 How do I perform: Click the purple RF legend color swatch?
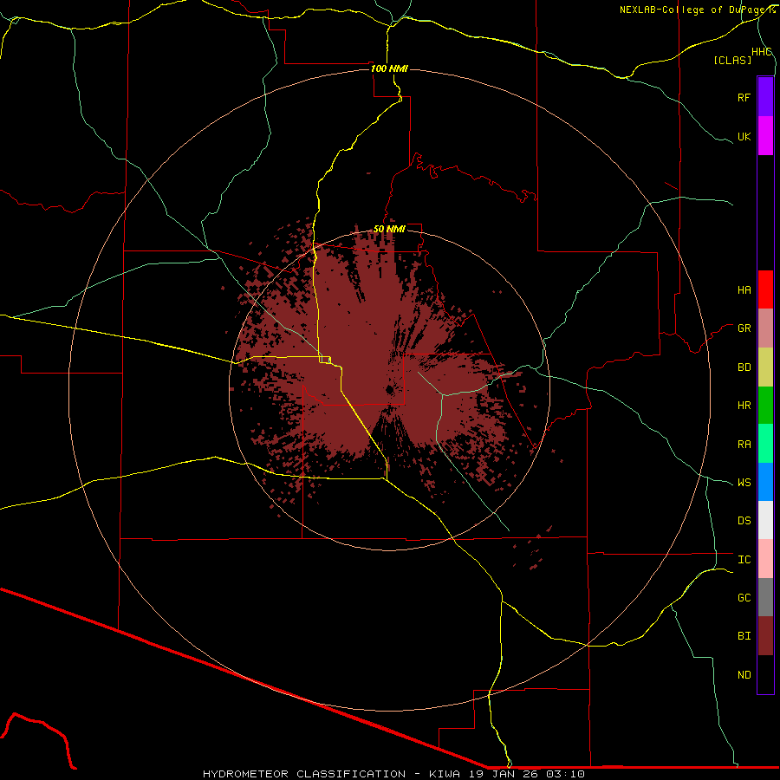[x=765, y=97]
